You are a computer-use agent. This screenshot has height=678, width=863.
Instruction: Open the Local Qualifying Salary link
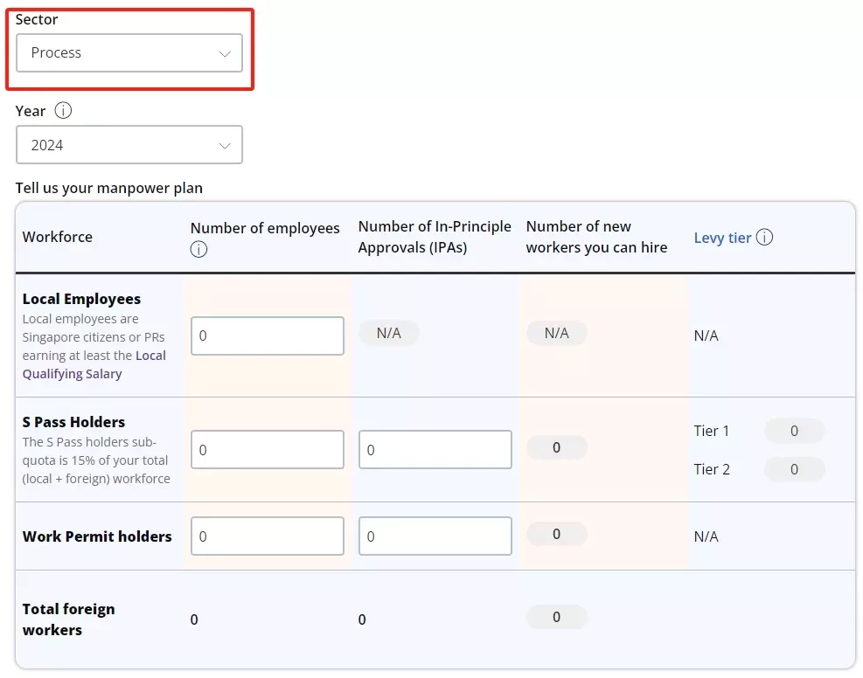coord(94,364)
